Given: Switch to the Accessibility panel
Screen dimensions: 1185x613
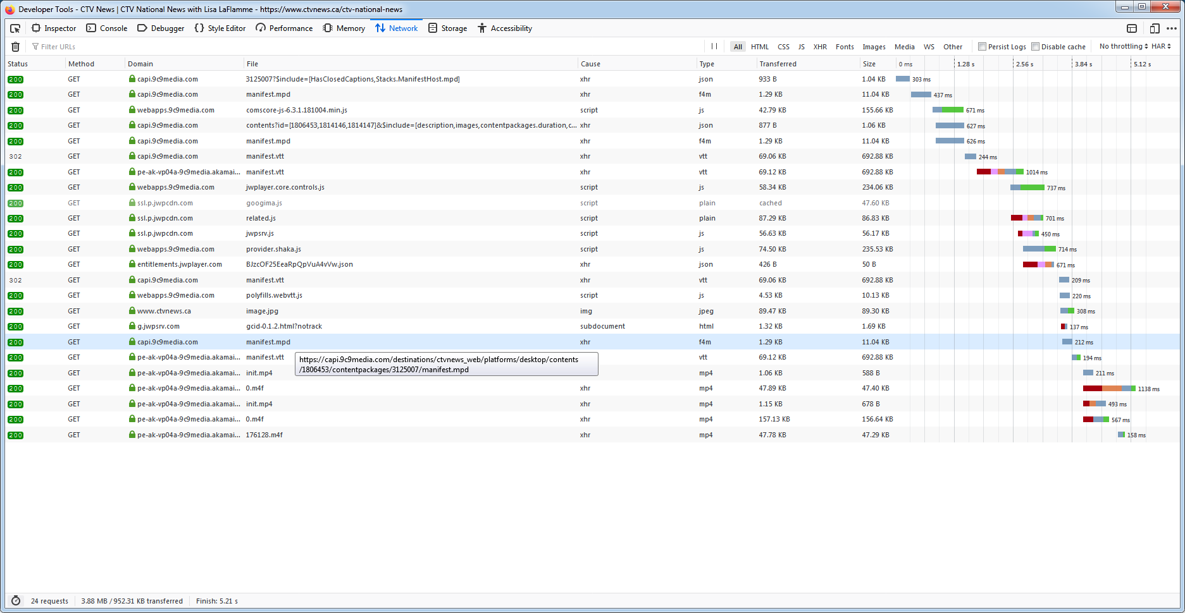Looking at the screenshot, I should (x=505, y=28).
